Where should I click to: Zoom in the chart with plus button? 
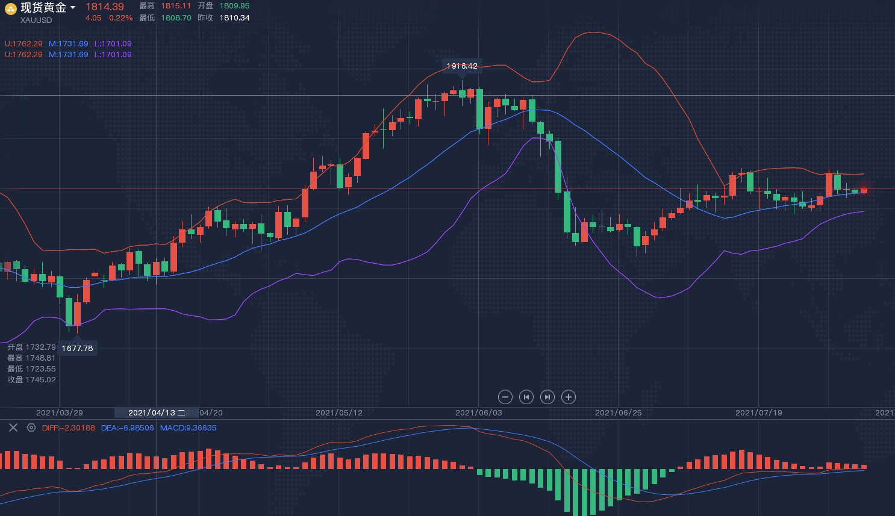click(x=569, y=397)
